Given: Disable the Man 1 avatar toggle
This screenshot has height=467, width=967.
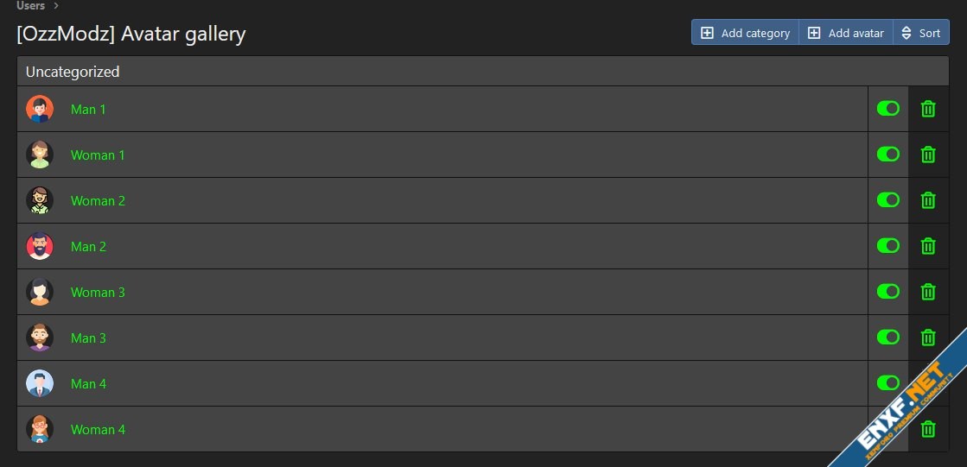Looking at the screenshot, I should pyautogui.click(x=887, y=109).
